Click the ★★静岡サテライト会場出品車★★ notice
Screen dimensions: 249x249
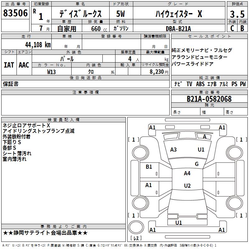pyautogui.click(x=45, y=233)
